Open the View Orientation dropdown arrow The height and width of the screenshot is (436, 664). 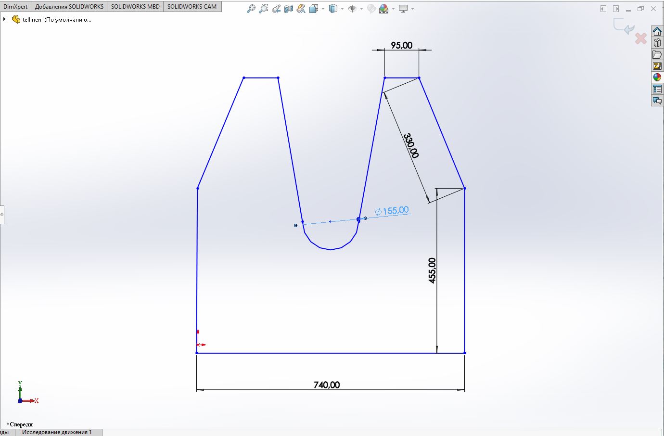(322, 9)
